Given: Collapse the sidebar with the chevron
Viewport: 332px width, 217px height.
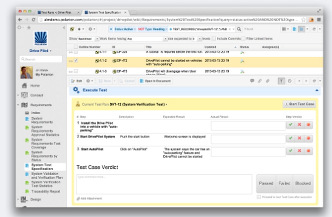Looking at the screenshot, I should pyautogui.click(x=64, y=27).
